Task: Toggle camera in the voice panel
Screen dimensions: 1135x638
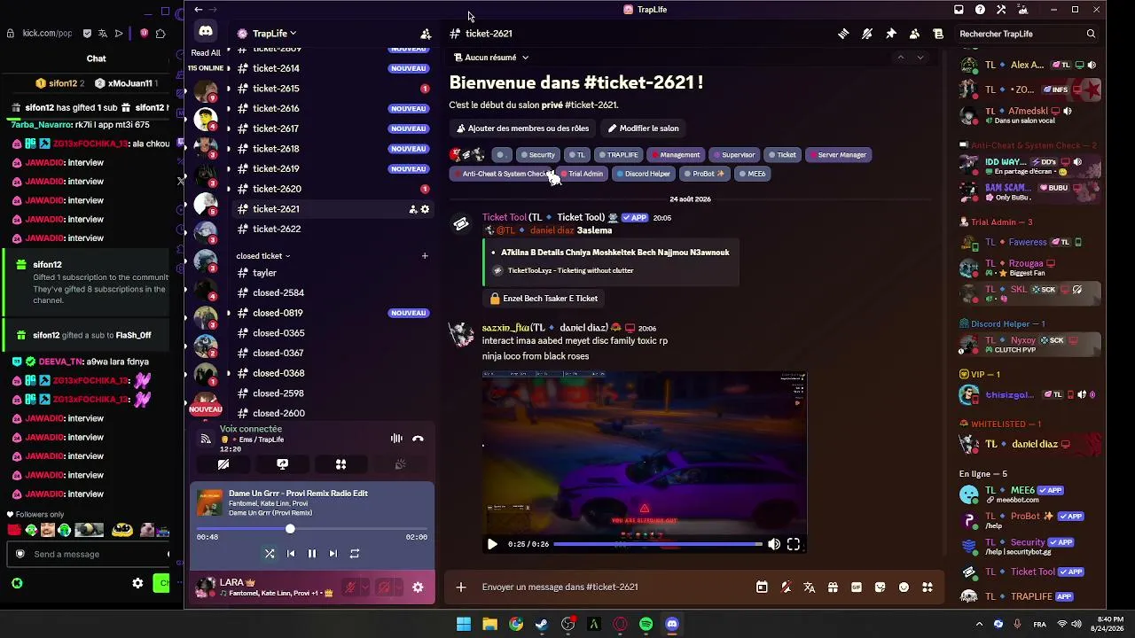Action: (223, 464)
